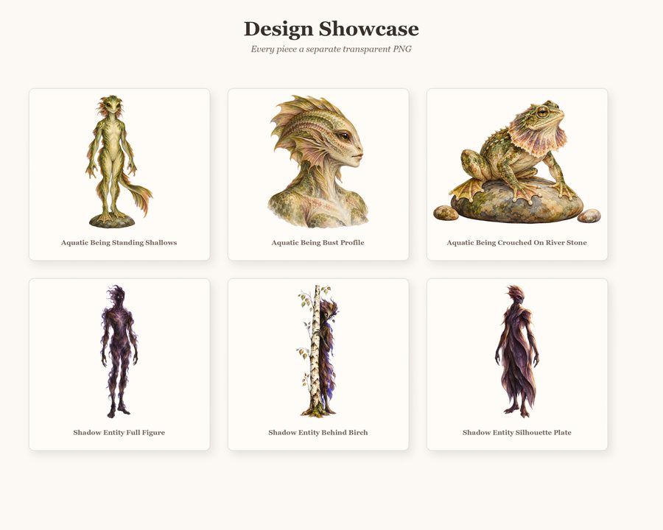Viewport: 663px width, 530px height.
Task: Click the 'Shadow Entity Behind Birch' caption
Action: (318, 432)
